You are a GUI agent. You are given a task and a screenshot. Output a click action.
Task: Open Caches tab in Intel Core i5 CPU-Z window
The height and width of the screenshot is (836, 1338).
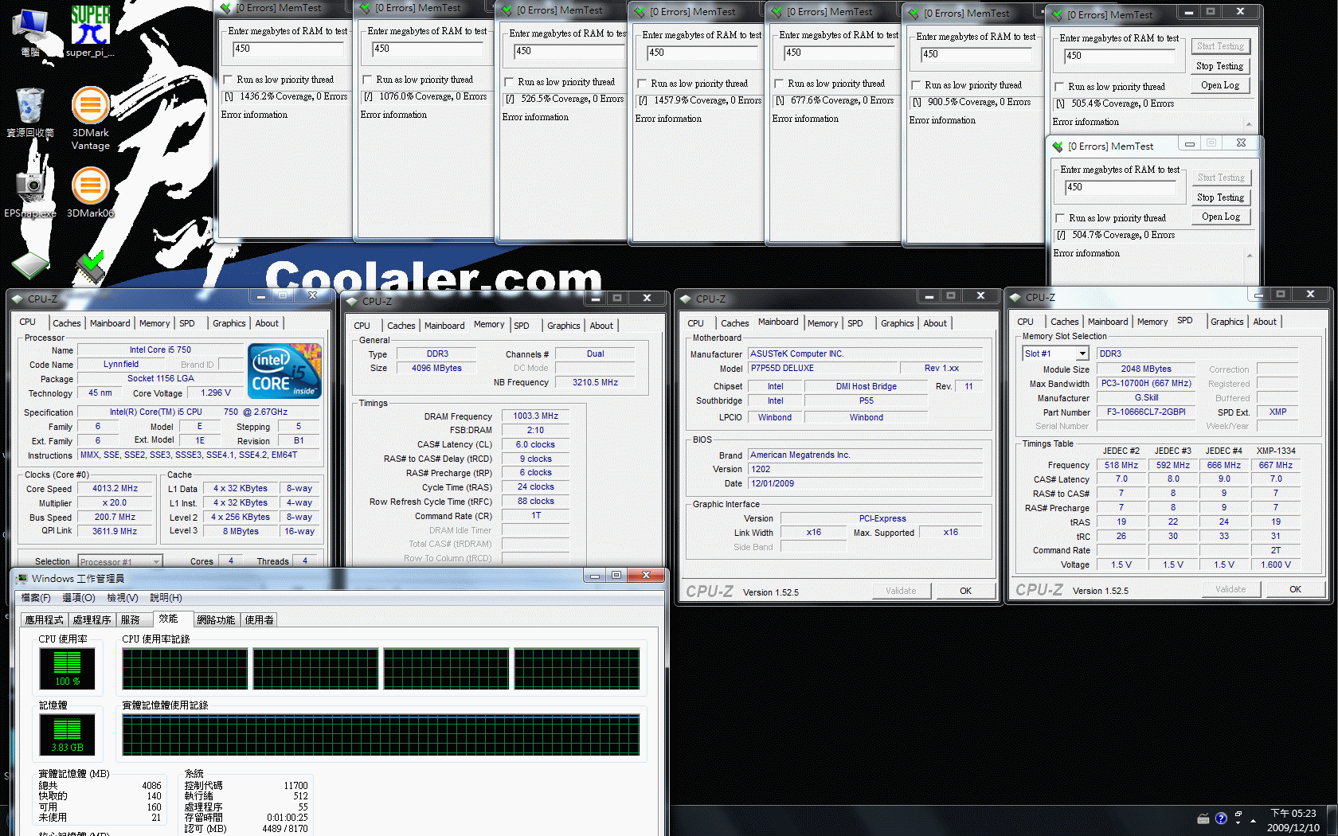click(x=67, y=323)
